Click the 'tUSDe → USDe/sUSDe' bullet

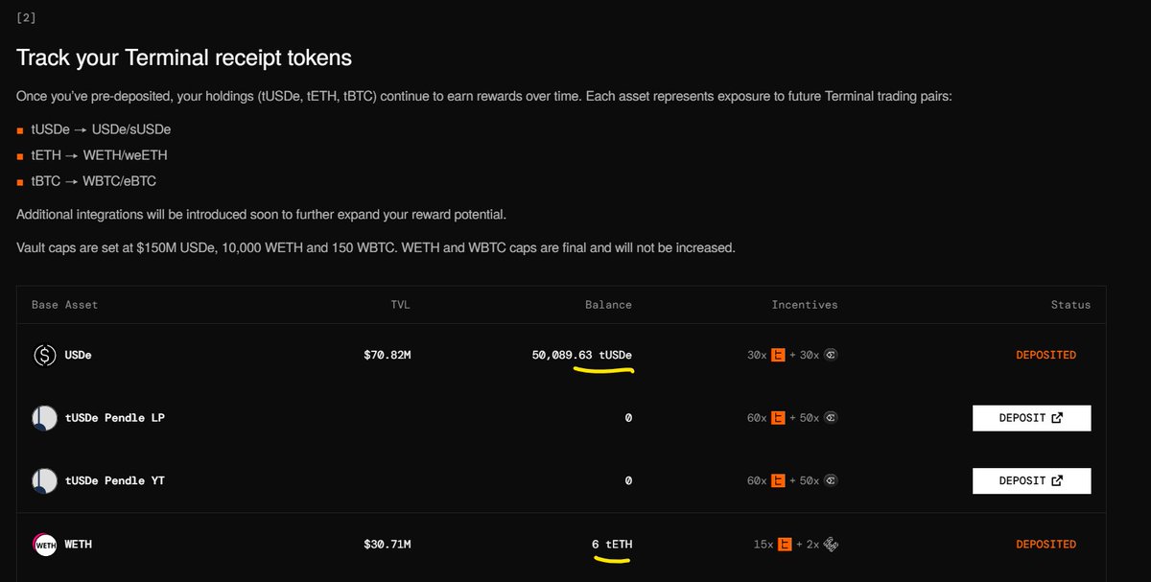(x=101, y=128)
